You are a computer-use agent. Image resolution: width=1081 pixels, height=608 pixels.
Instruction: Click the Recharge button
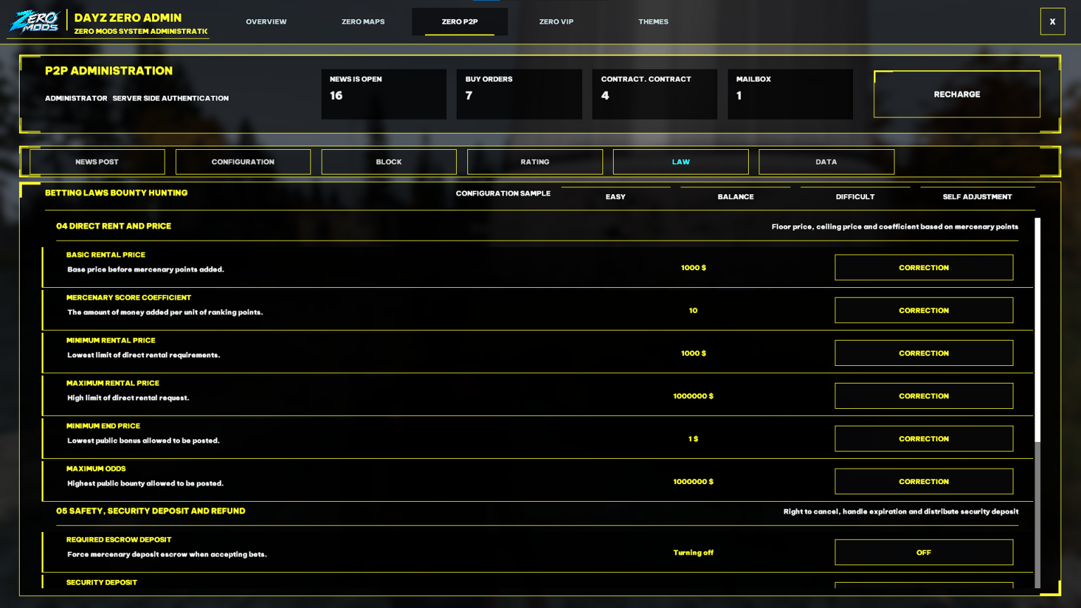point(956,94)
